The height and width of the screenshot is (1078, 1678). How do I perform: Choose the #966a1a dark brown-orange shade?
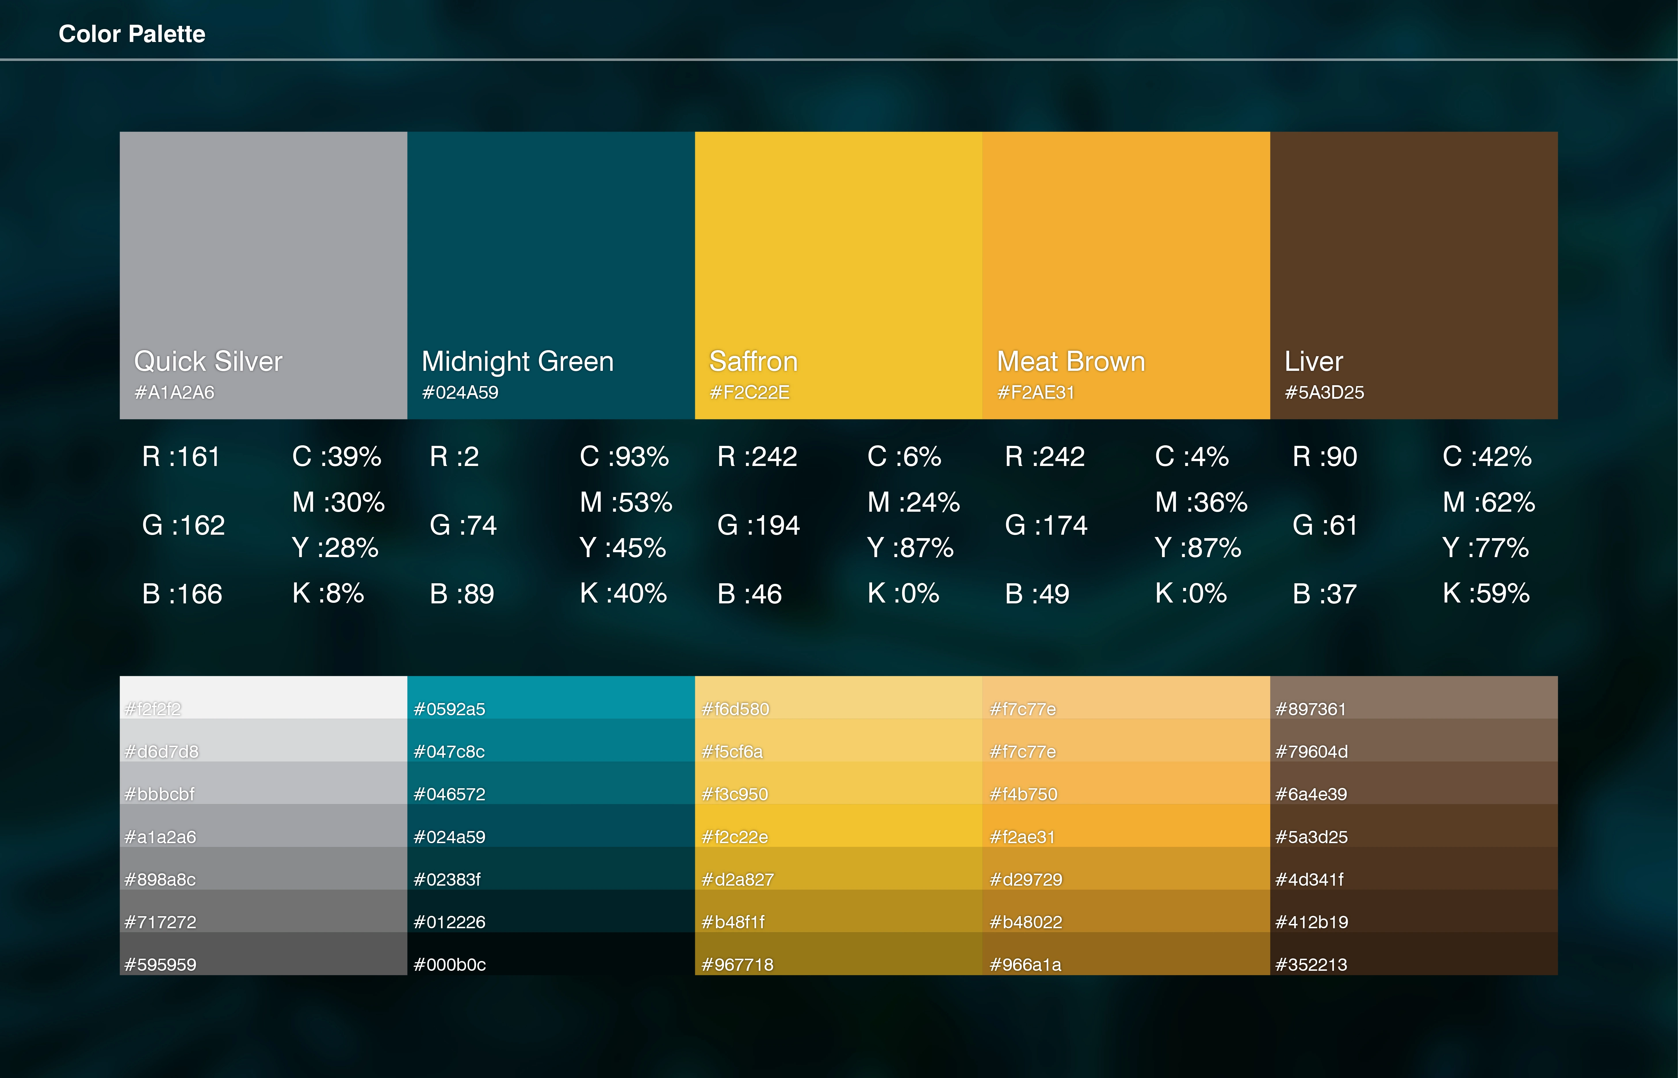pos(1125,954)
